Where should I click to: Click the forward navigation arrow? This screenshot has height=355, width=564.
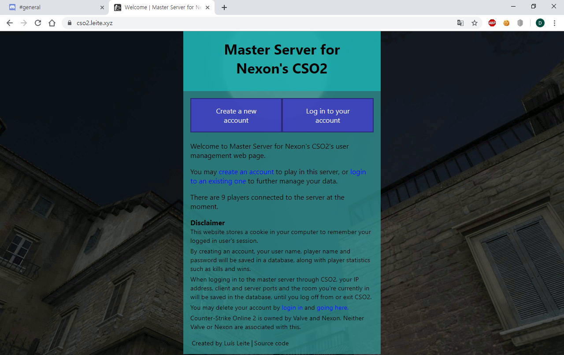pos(23,22)
